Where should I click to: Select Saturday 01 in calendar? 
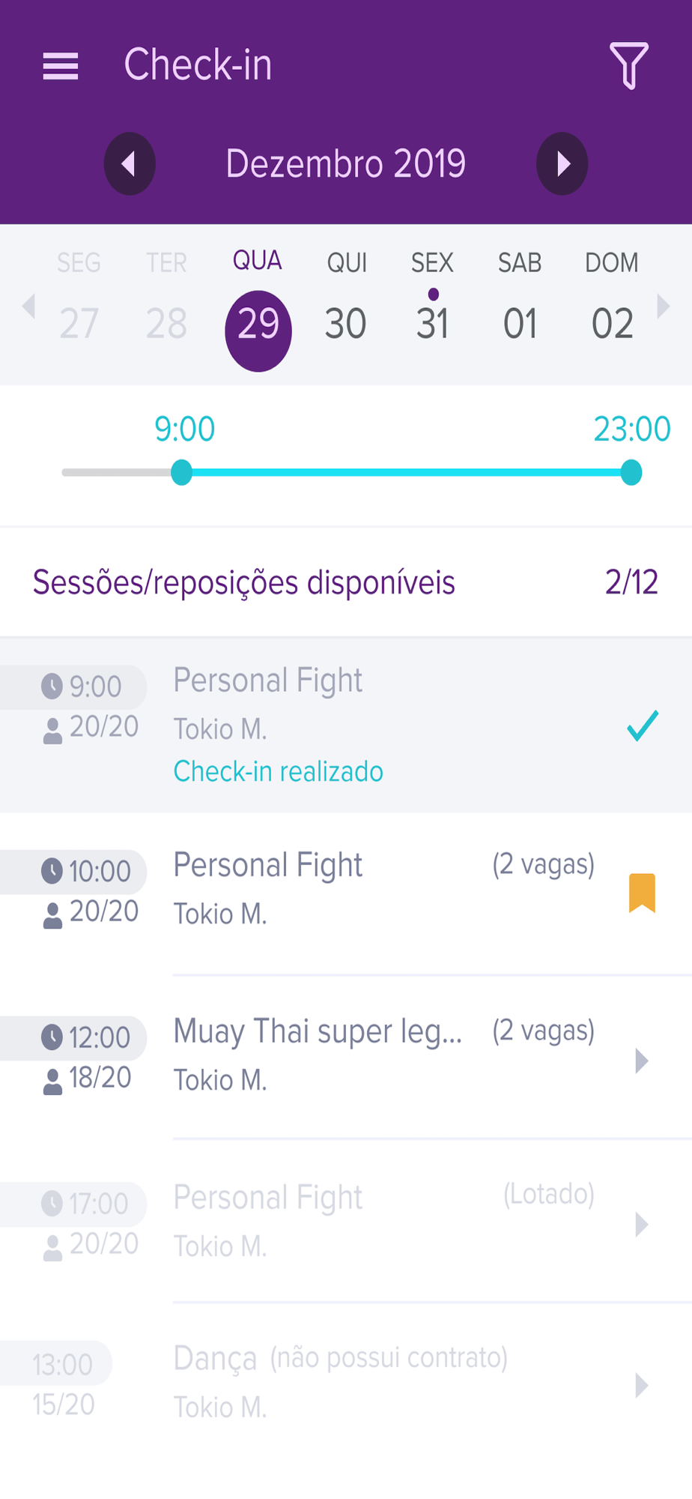[520, 323]
